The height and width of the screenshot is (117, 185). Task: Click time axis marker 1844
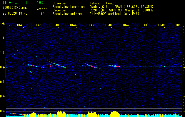coord(73,25)
